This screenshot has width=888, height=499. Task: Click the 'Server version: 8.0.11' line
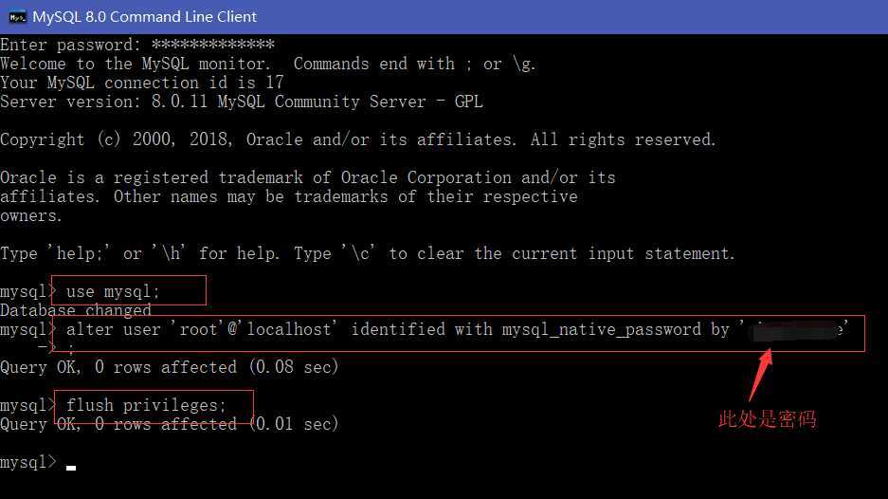pos(241,102)
